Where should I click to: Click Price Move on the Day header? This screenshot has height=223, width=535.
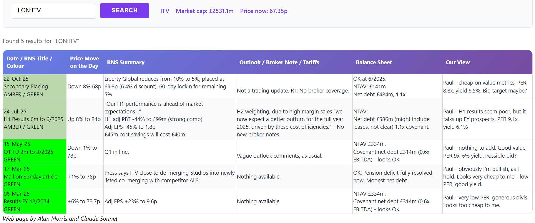[x=84, y=62]
